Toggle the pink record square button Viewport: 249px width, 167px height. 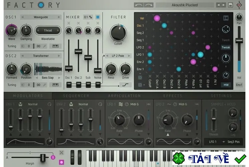(x=61, y=162)
